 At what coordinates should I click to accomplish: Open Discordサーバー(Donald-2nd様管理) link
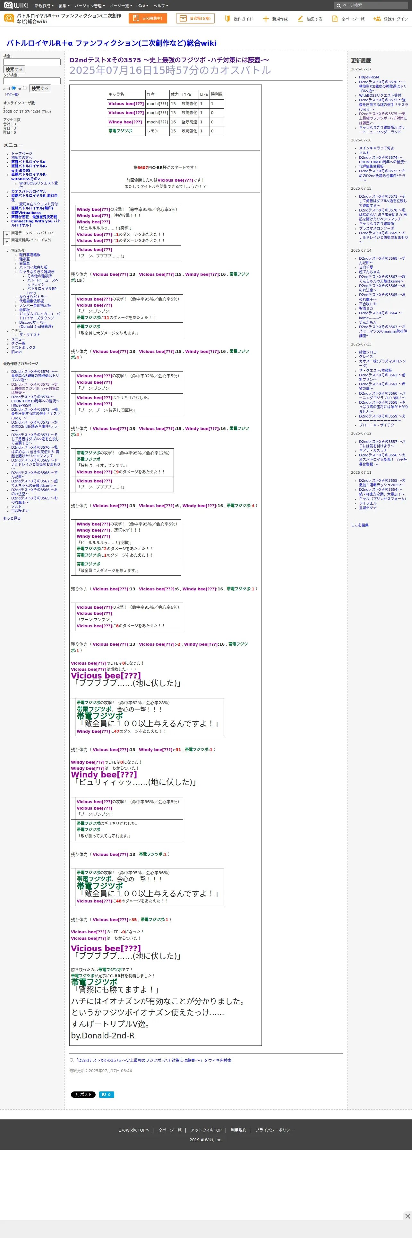point(36,324)
